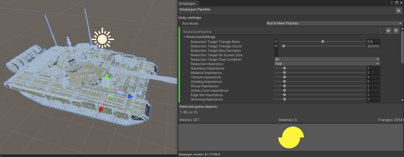Click the Selected game objects label
The height and width of the screenshot is (157, 404).
(x=198, y=107)
